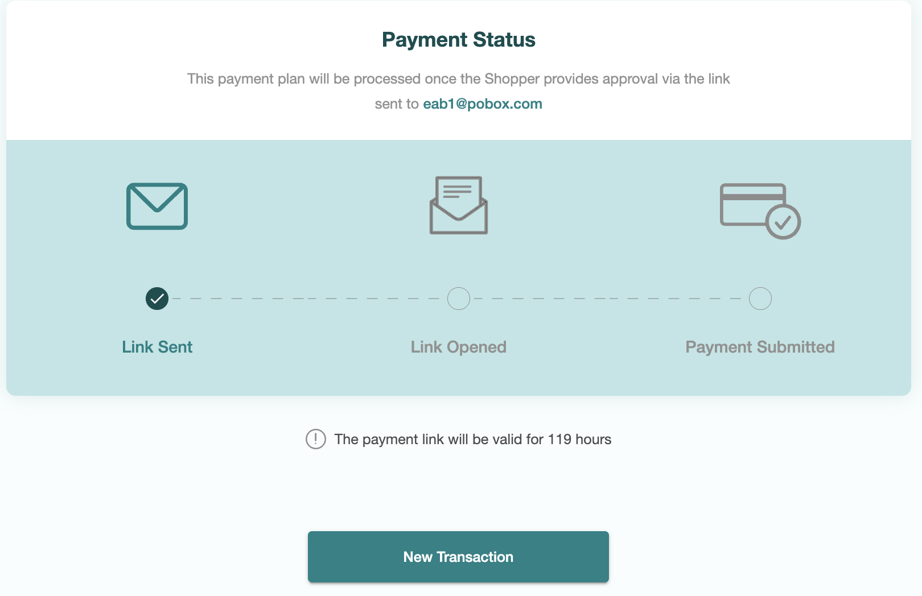Click the magnetic stripe on the card icon
The height and width of the screenshot is (596, 922).
pos(752,197)
